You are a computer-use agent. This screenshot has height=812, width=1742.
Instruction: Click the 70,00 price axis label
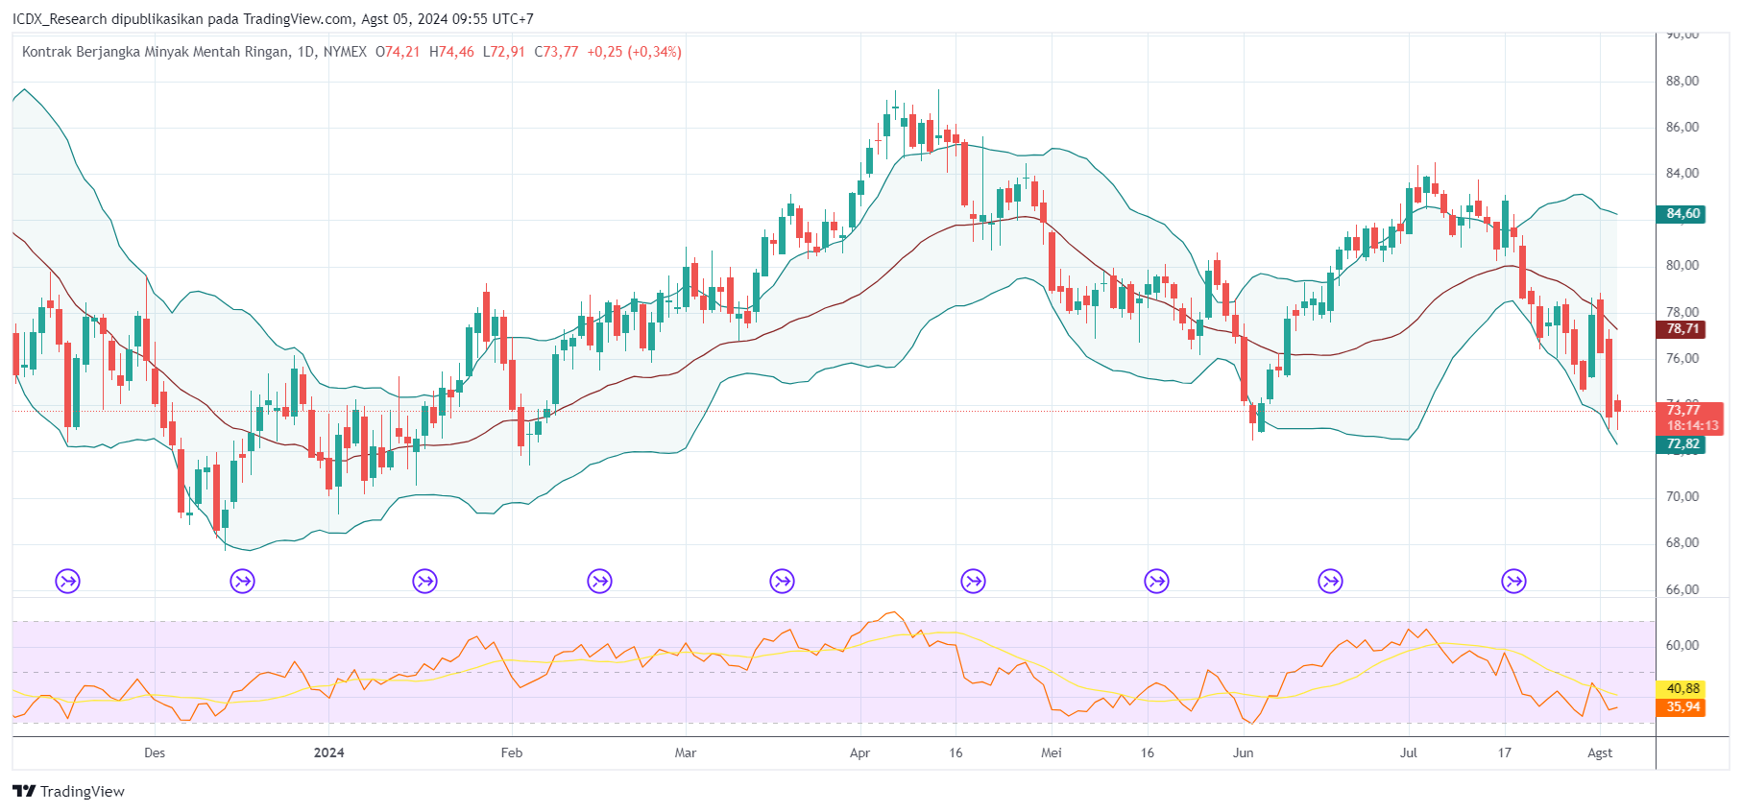1682,496
